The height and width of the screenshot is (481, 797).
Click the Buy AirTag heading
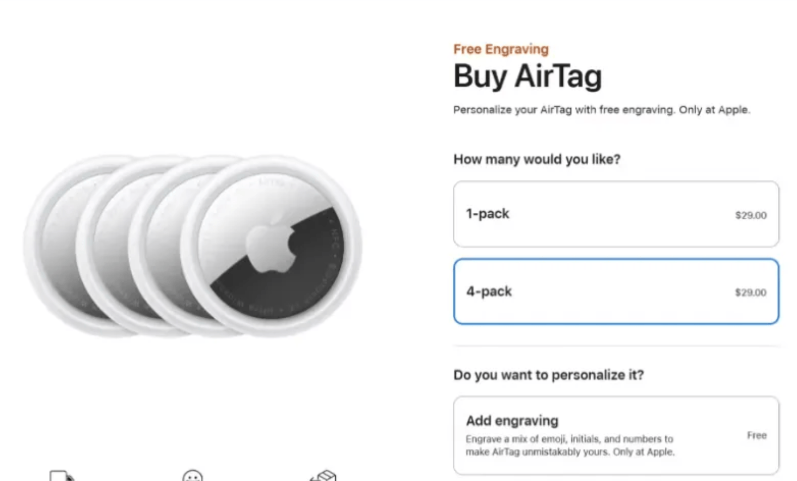click(527, 76)
